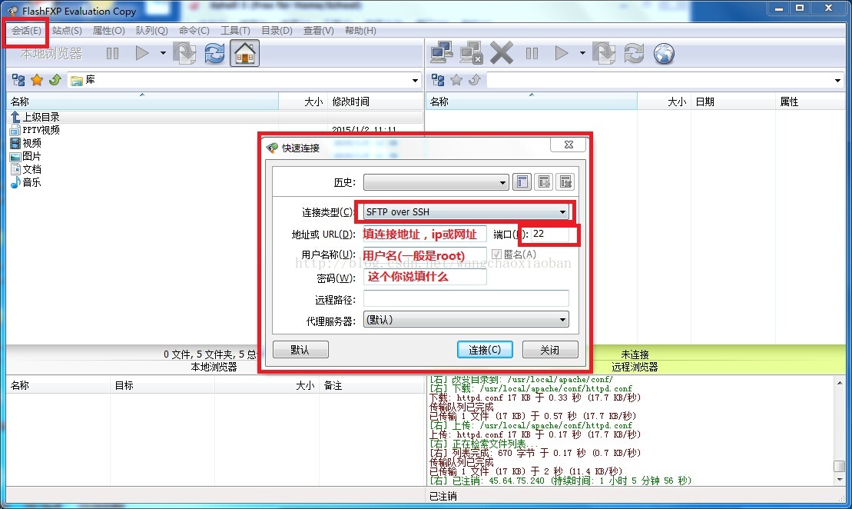Sort remote list by 属性 column
The image size is (852, 509).
(x=811, y=101)
